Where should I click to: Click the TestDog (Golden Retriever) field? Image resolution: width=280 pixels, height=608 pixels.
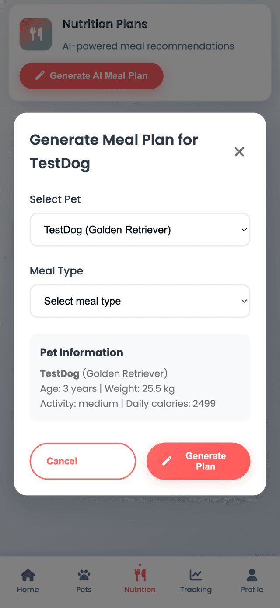pyautogui.click(x=140, y=230)
